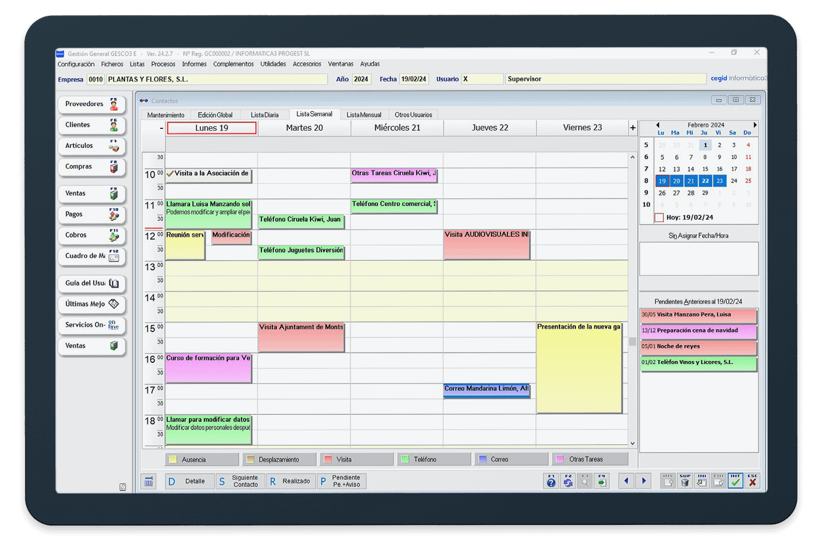Click the plus button next to Viernes 23

(632, 128)
